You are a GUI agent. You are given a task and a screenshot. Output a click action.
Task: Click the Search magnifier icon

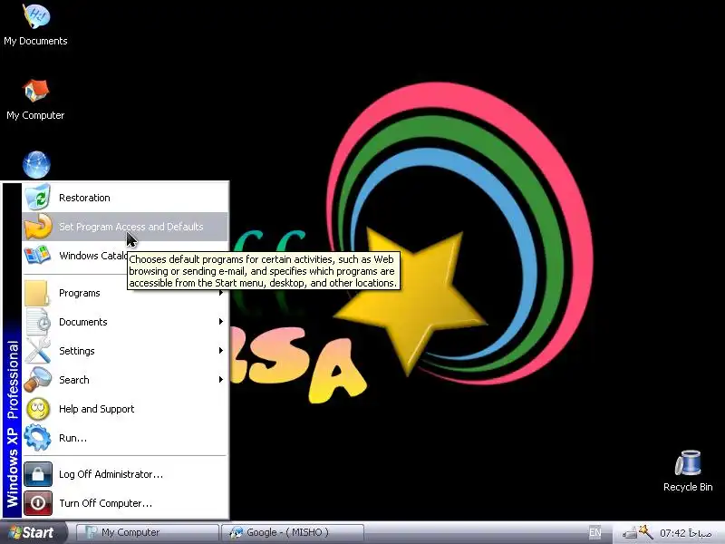[x=37, y=379]
